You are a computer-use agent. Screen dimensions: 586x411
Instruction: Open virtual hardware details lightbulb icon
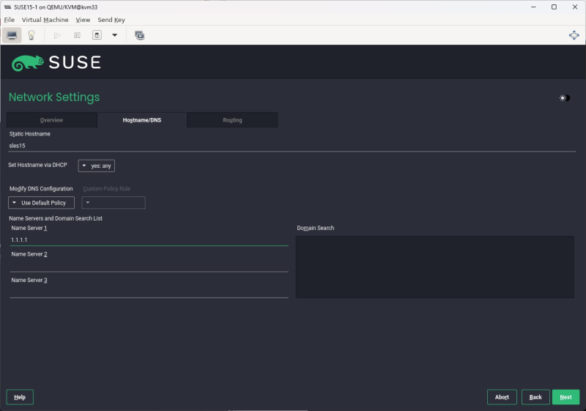click(31, 35)
